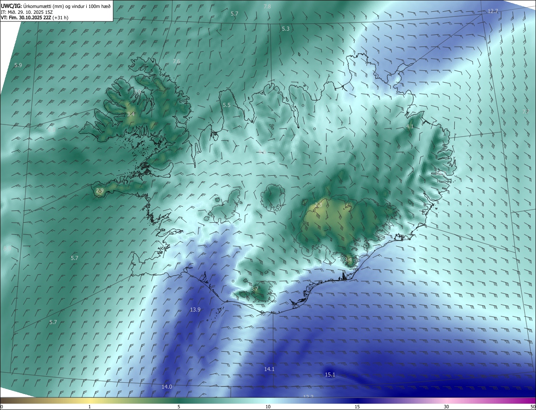
Task: Click the '1' tick label on the color scale
Action: click(90, 407)
